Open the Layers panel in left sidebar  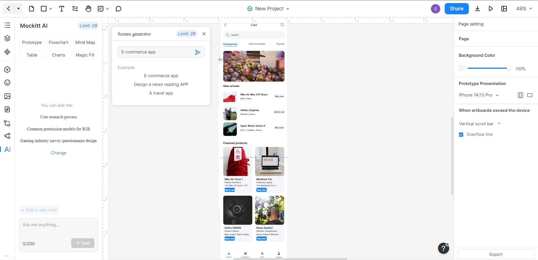click(7, 38)
